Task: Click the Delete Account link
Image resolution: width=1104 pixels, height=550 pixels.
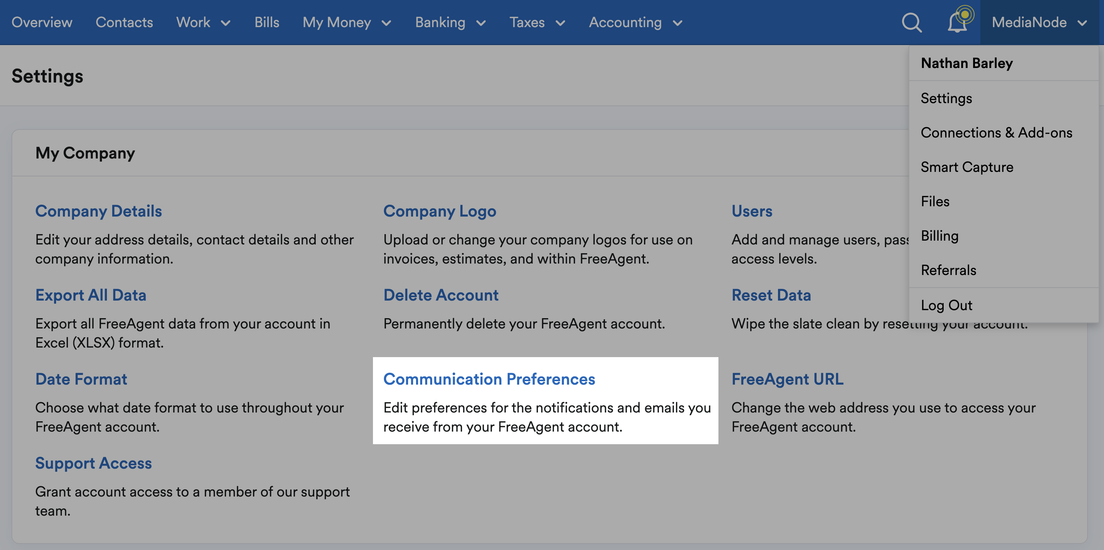Action: 441,295
